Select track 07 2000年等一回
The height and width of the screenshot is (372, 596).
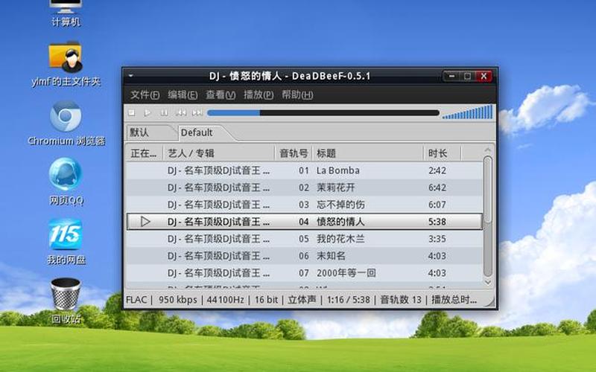305,273
